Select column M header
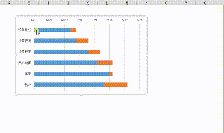 tap(127, 3)
